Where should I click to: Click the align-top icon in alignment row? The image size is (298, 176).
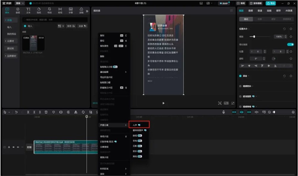[262, 66]
